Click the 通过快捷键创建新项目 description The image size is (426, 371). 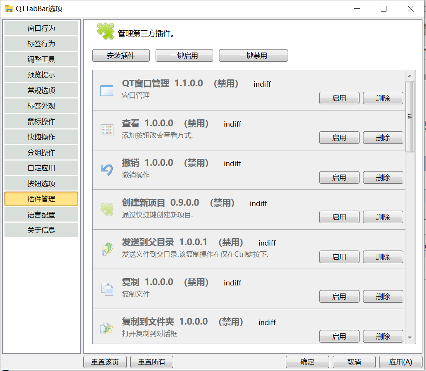tap(157, 215)
